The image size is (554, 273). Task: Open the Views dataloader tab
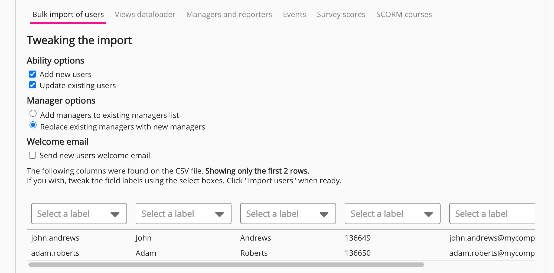pyautogui.click(x=145, y=14)
